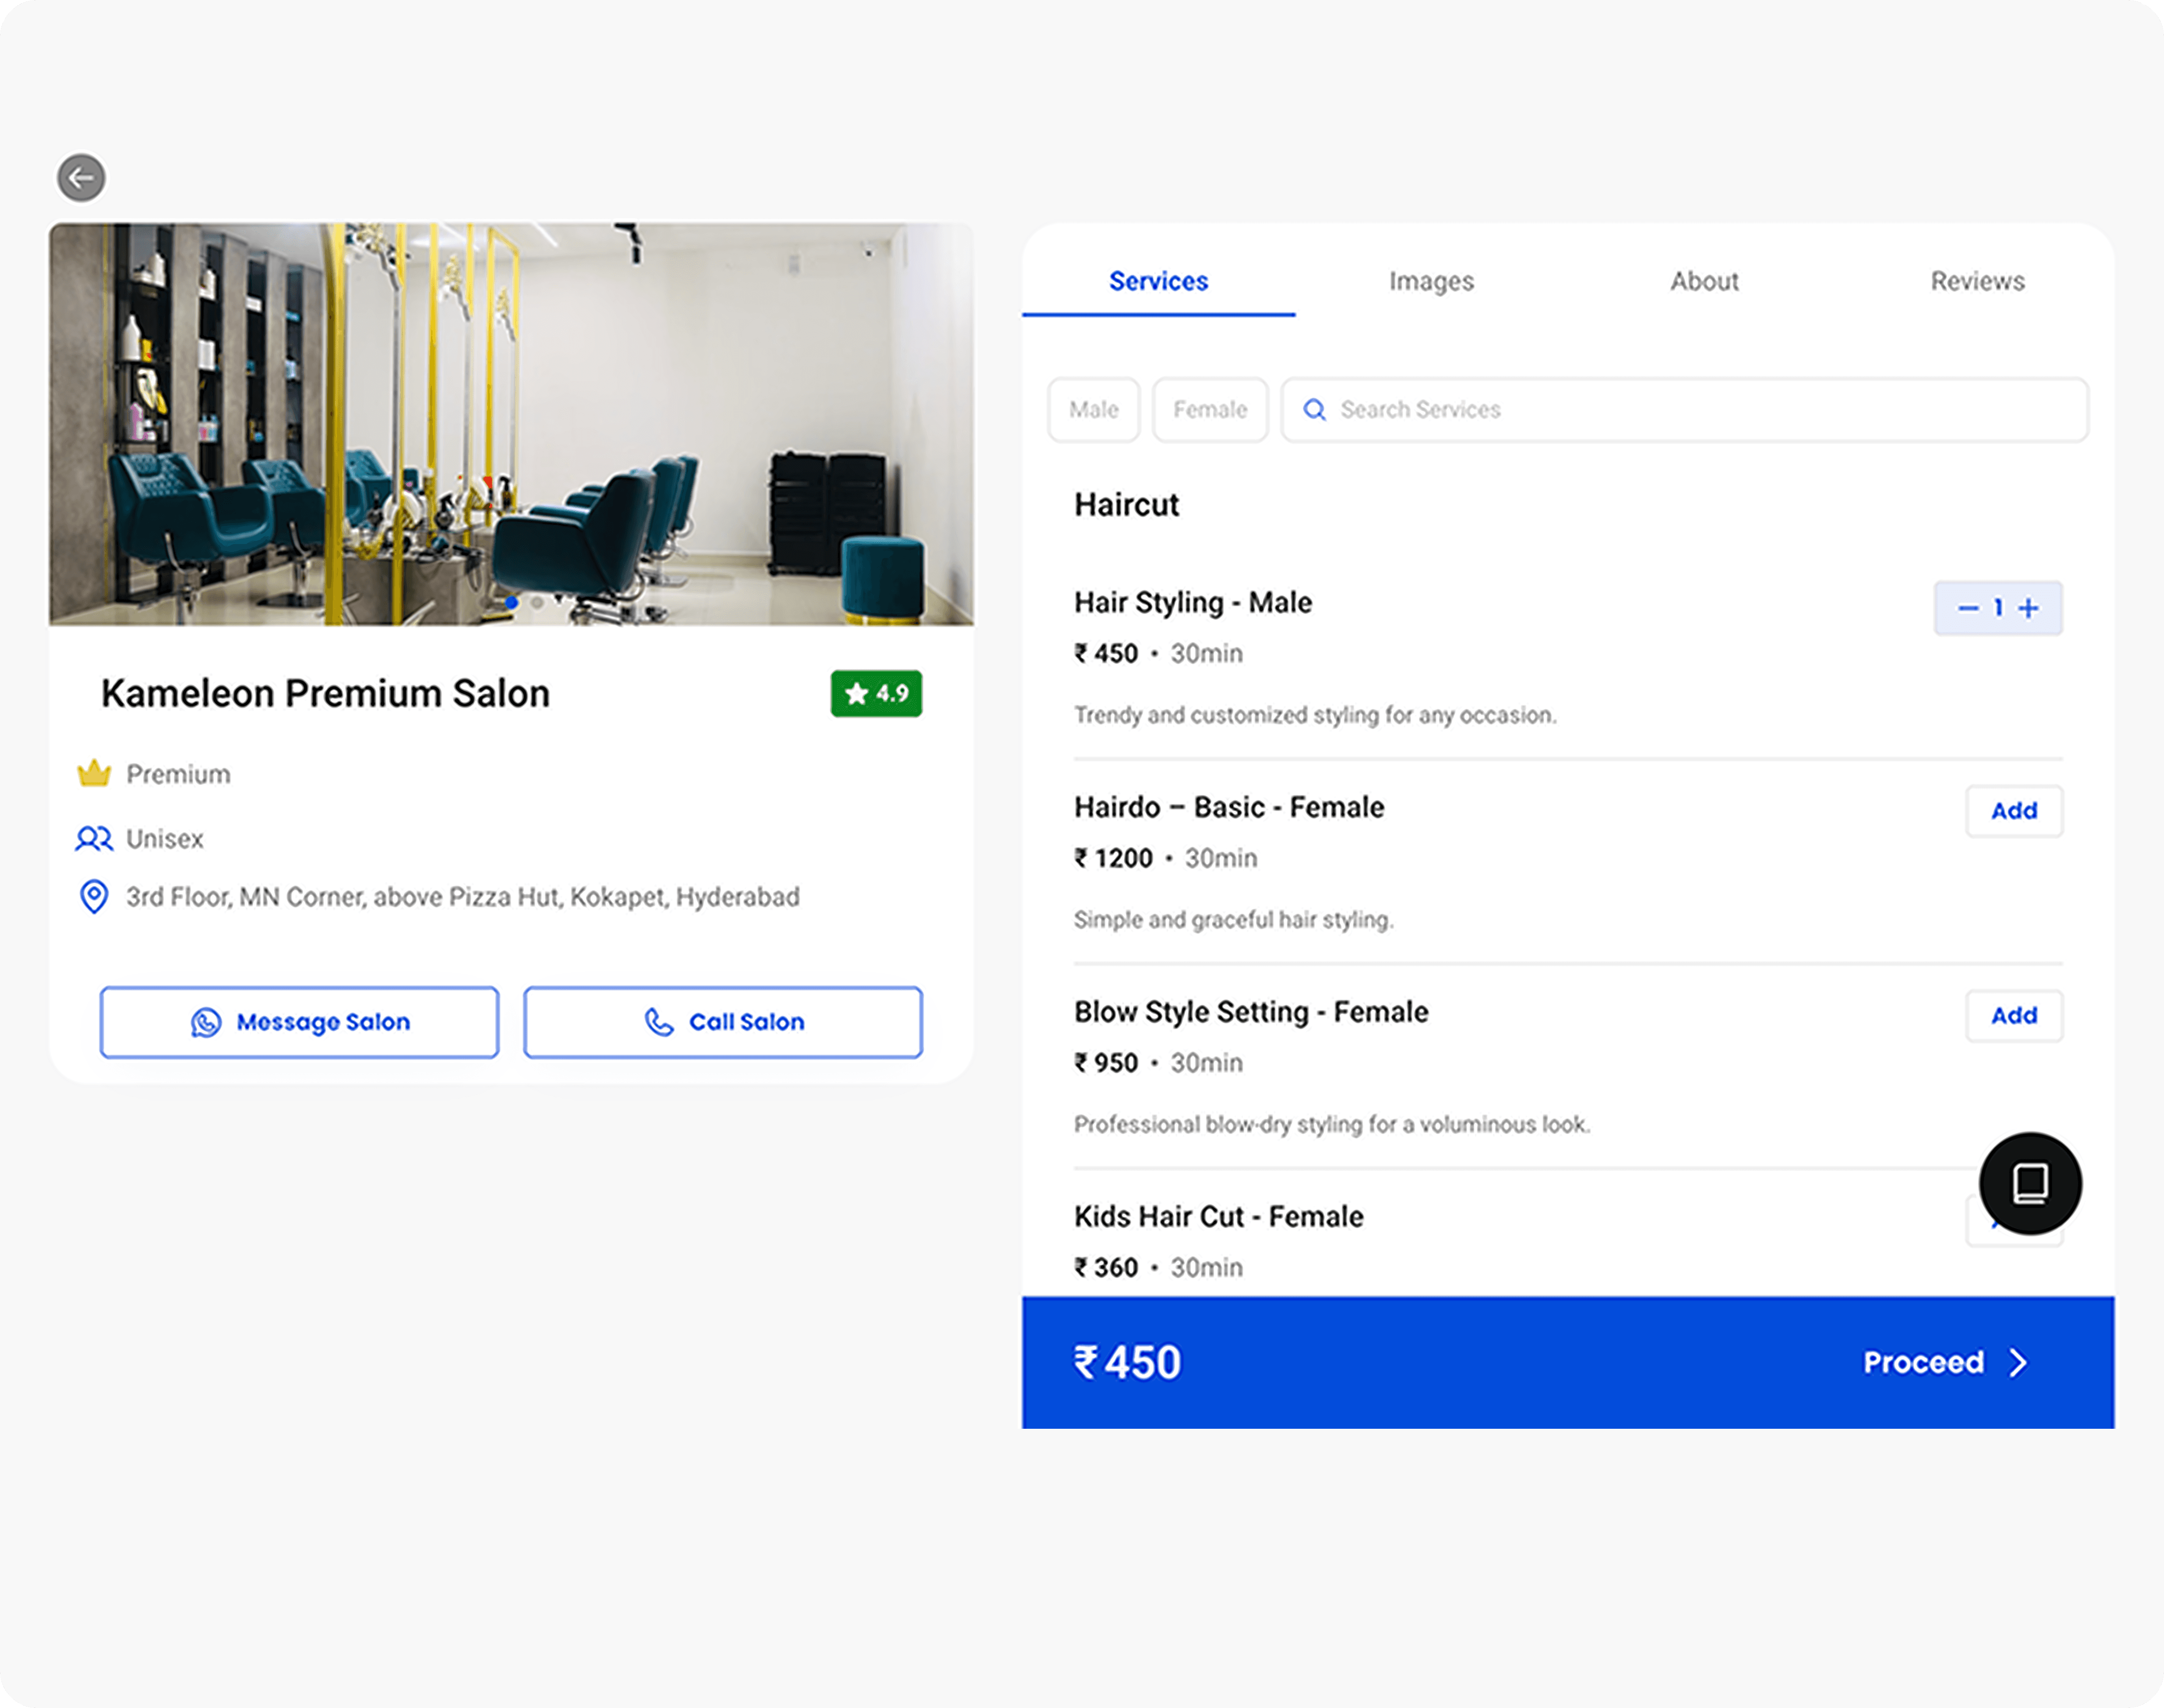This screenshot has height=1708, width=2164.
Task: Increase Hair Styling quantity with plus
Action: [2029, 608]
